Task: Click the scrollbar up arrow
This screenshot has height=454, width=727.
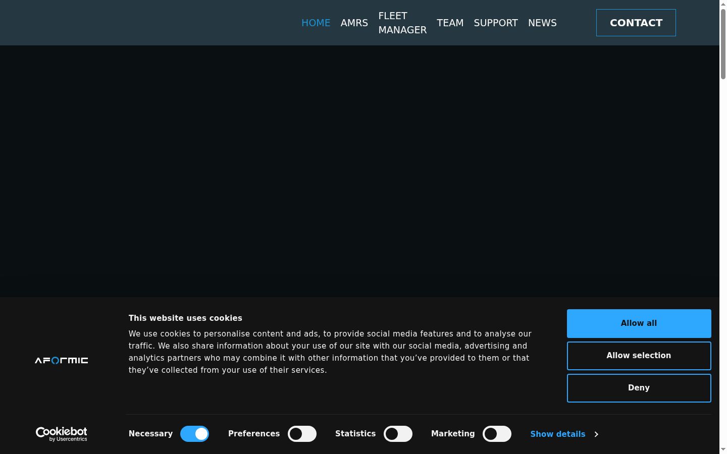Action: pos(723,4)
